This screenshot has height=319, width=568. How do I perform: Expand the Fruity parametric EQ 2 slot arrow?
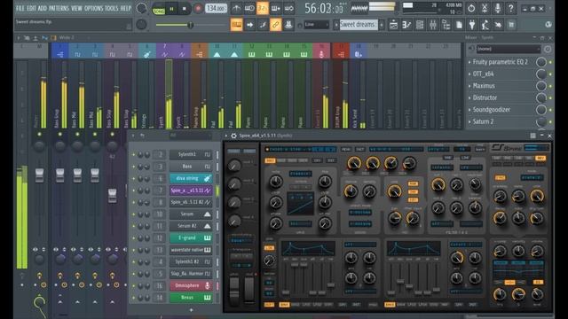point(469,62)
